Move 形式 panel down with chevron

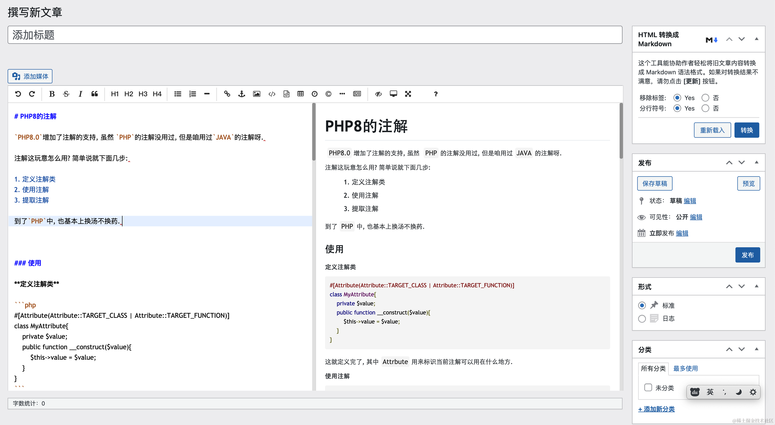742,286
